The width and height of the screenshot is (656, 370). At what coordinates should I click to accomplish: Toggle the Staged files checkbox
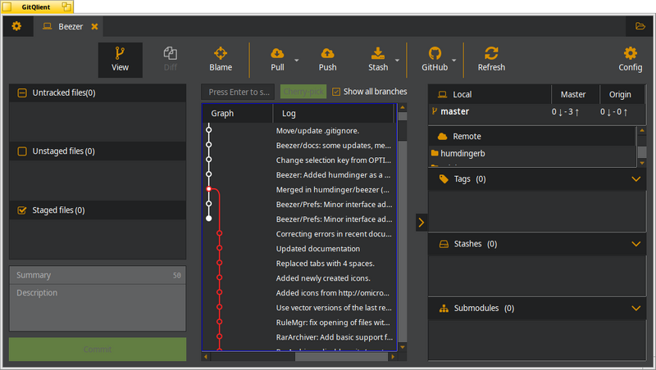coord(22,210)
